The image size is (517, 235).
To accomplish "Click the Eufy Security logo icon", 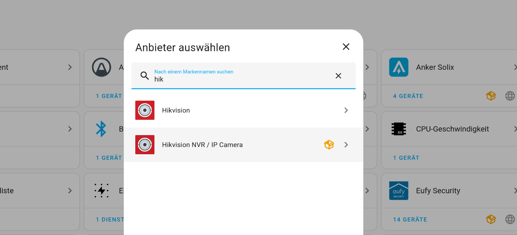I will point(399,191).
